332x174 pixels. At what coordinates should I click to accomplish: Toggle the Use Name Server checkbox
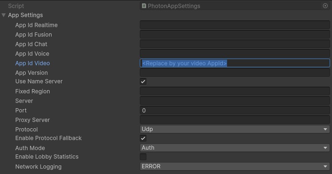[x=143, y=82]
